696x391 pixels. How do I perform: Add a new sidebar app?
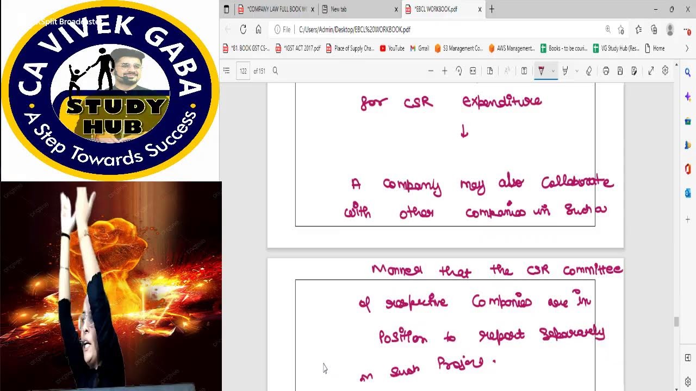(688, 219)
